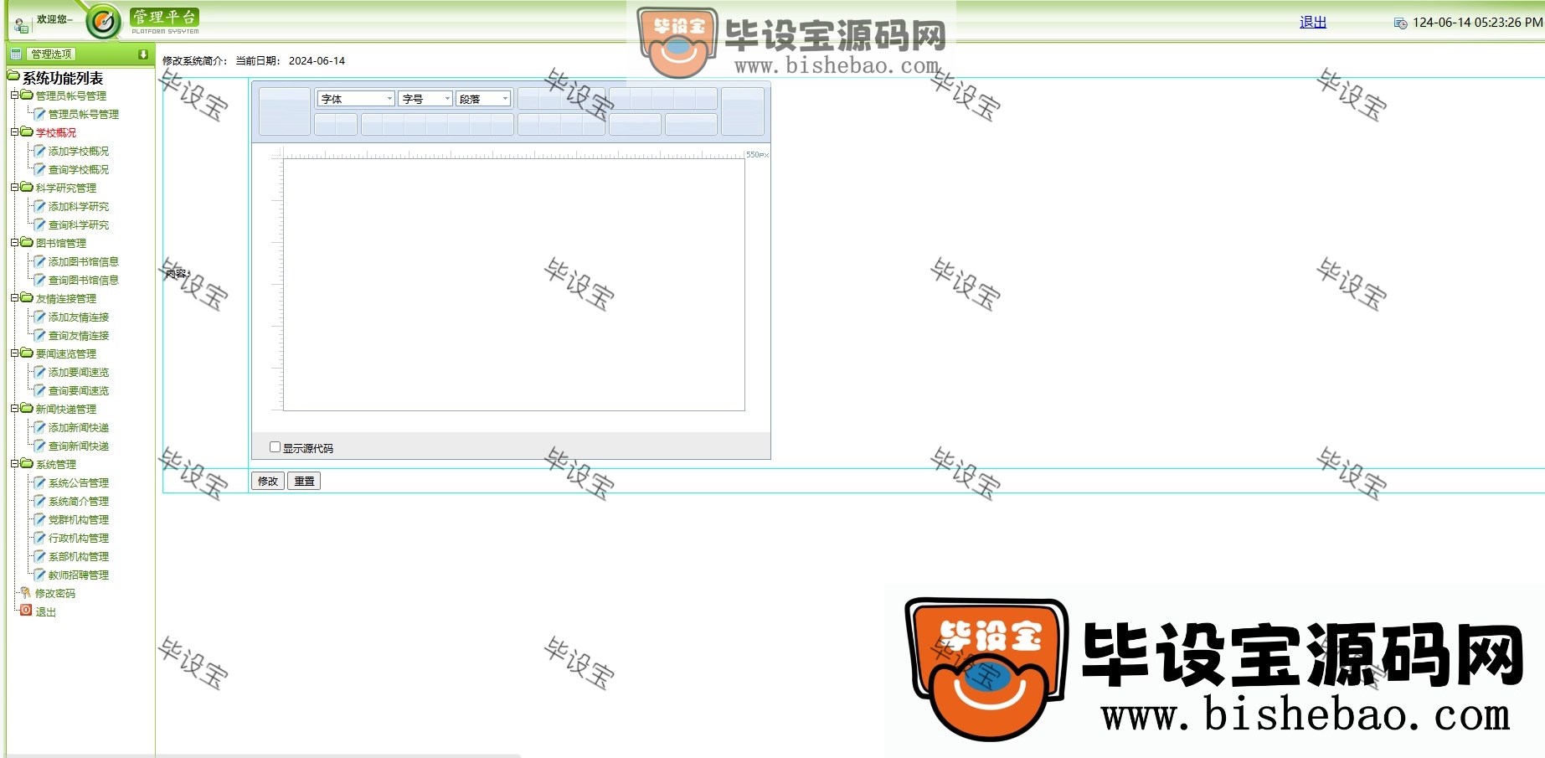Open 查询要闻速览 in the sidebar
The width and height of the screenshot is (1545, 758).
pos(79,391)
